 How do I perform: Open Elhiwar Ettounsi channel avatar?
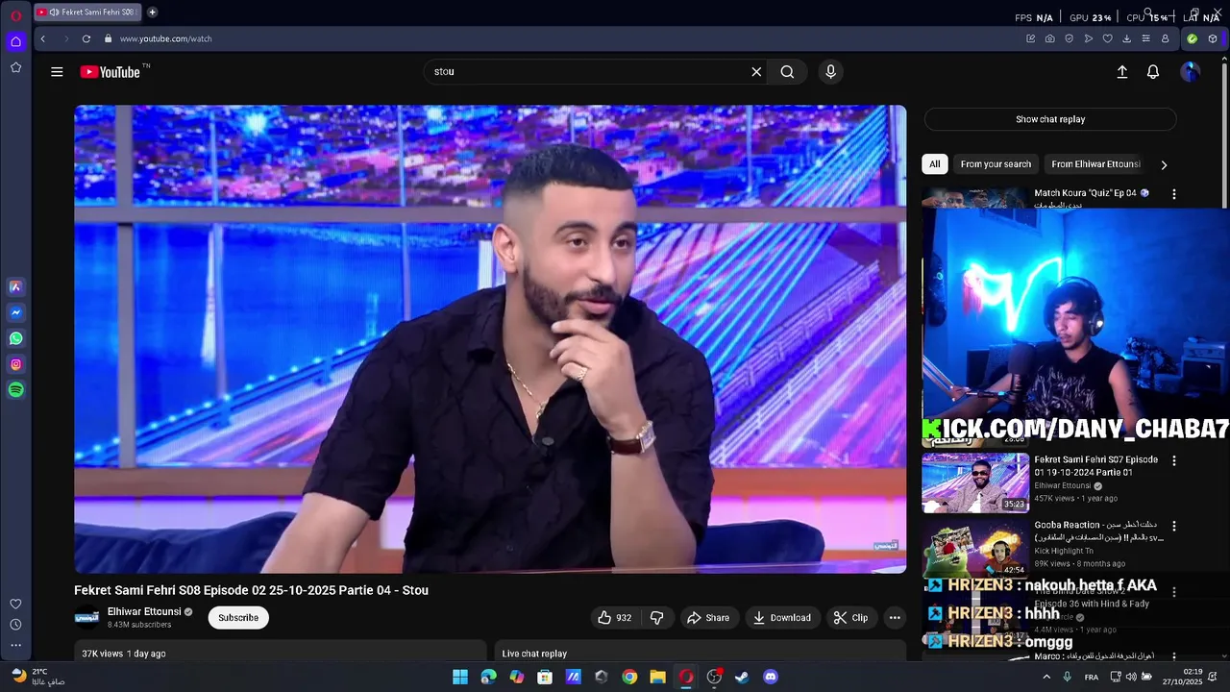[87, 617]
